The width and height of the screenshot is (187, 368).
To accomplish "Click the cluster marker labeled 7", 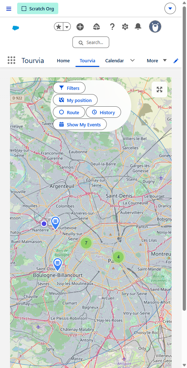I will point(86,243).
